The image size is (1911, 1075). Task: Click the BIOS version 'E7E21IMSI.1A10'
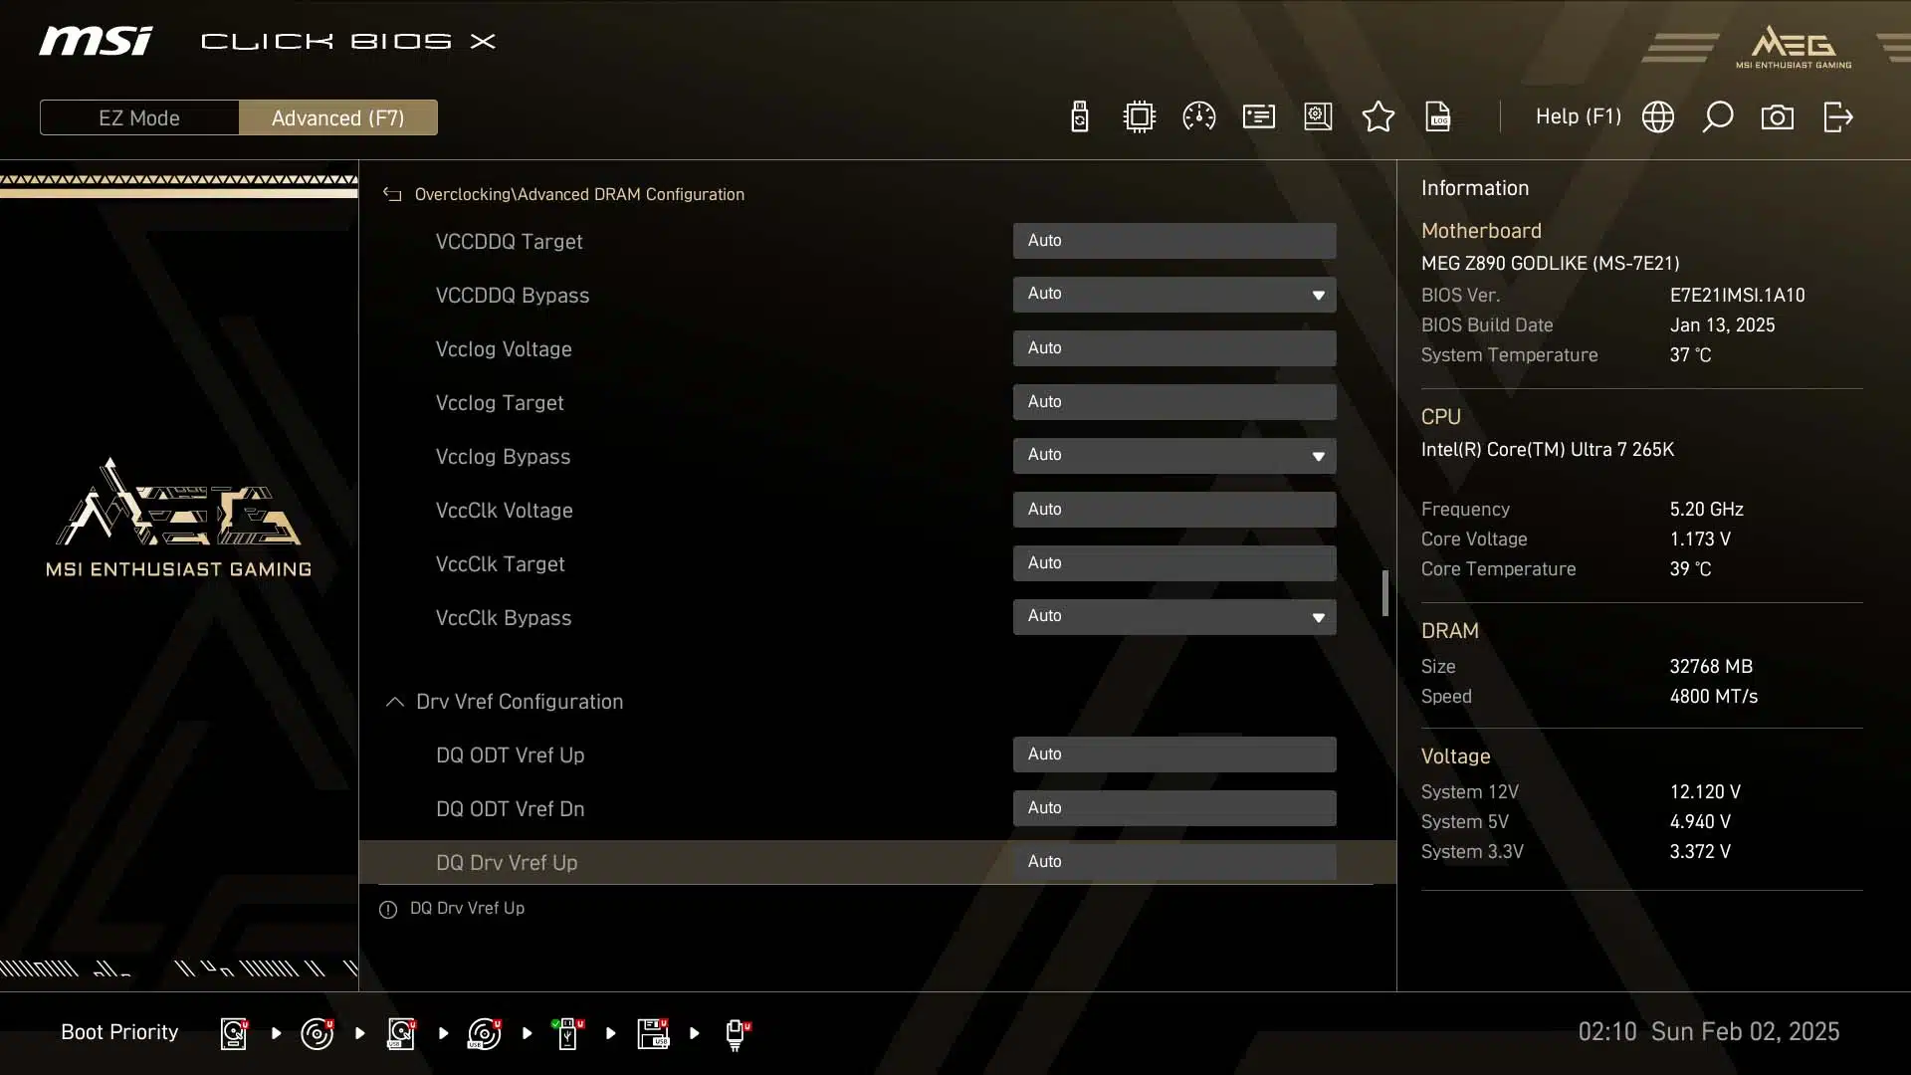coord(1737,296)
